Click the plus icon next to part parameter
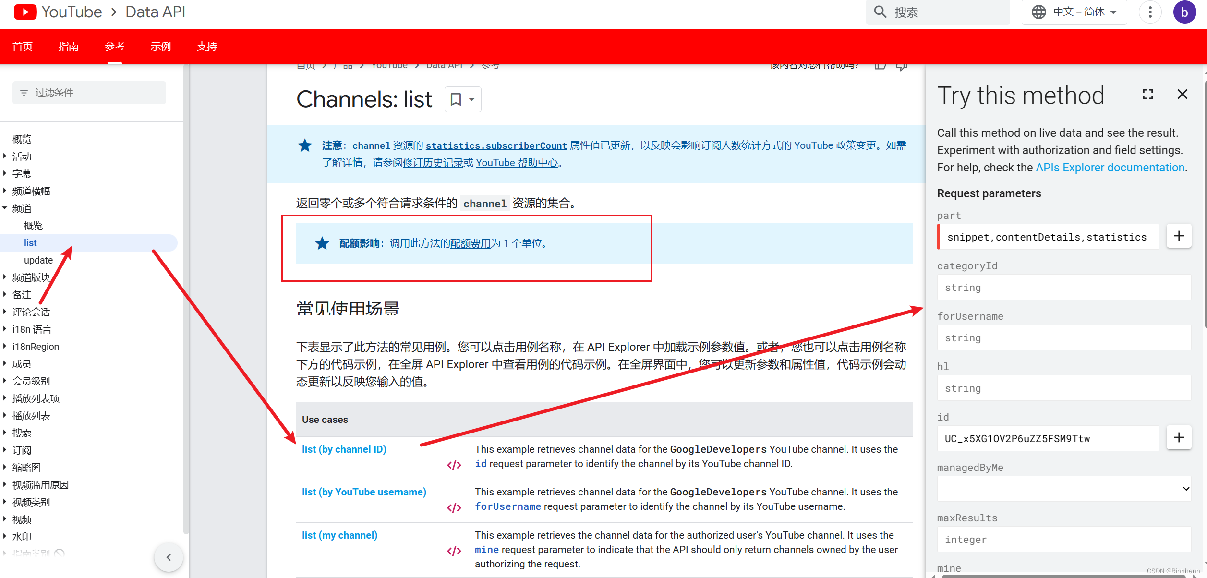 [1179, 236]
